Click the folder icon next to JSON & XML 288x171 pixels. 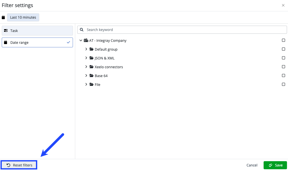[91, 58]
